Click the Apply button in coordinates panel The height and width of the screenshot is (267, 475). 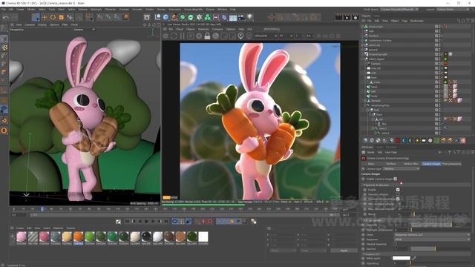[x=344, y=251]
